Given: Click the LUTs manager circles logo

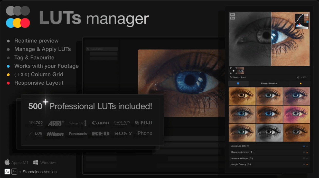Looking at the screenshot, I should coord(18,17).
